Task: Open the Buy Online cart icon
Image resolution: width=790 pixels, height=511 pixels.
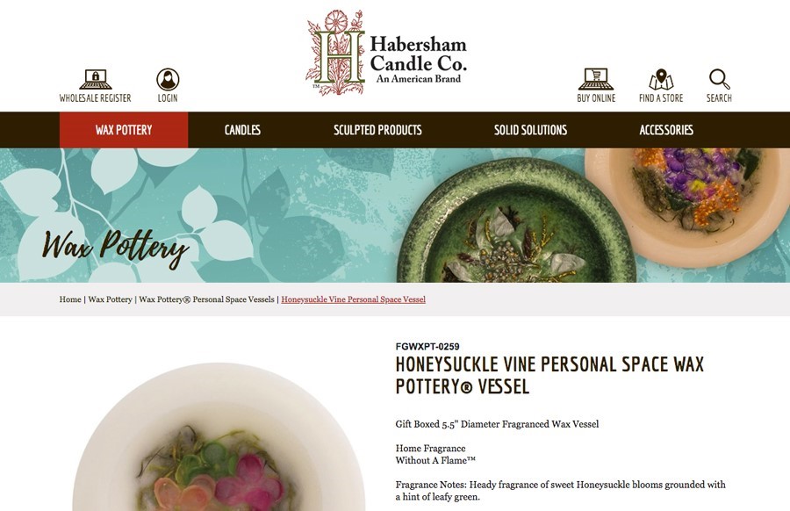Action: pyautogui.click(x=596, y=79)
